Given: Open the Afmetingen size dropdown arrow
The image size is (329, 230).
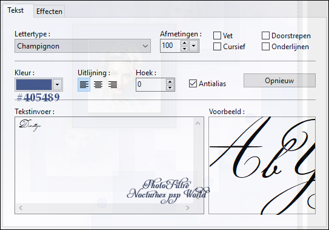Looking at the screenshot, I should click(194, 46).
